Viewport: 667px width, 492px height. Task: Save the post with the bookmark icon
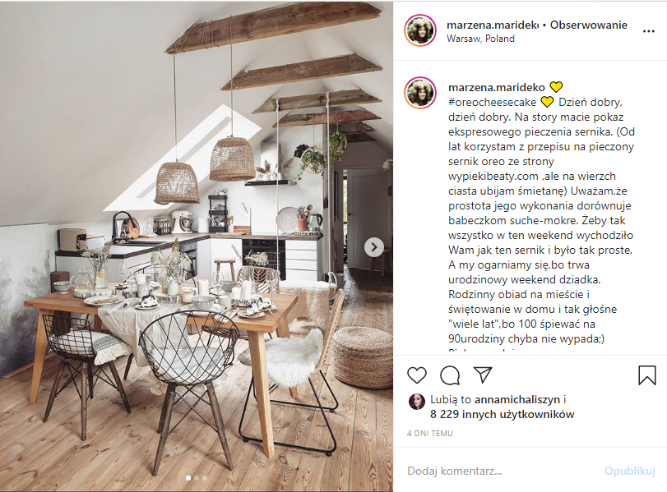coord(647,375)
